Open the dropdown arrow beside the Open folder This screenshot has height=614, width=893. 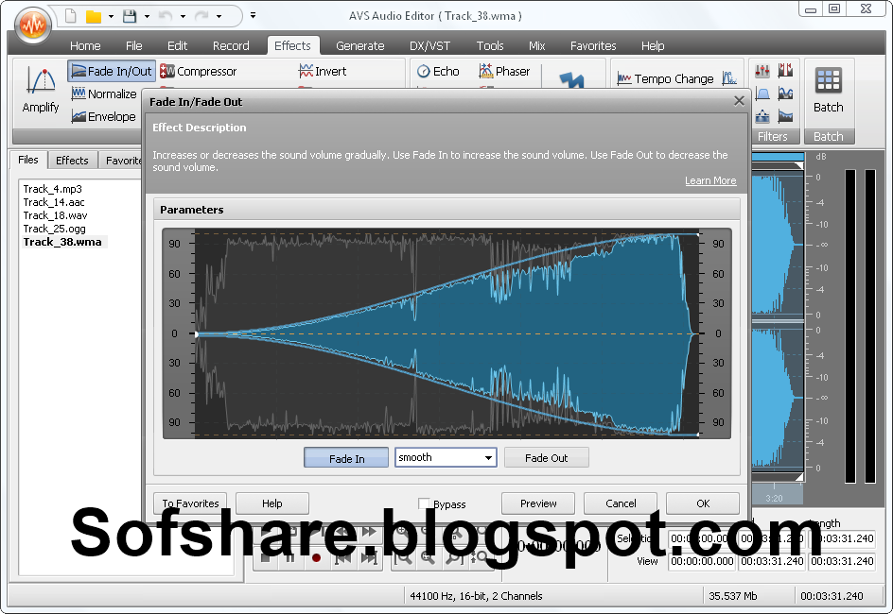coord(111,16)
